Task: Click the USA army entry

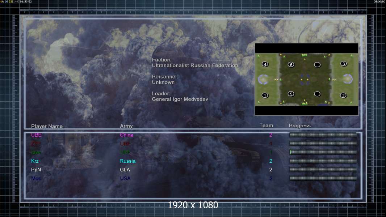Action: (x=125, y=178)
